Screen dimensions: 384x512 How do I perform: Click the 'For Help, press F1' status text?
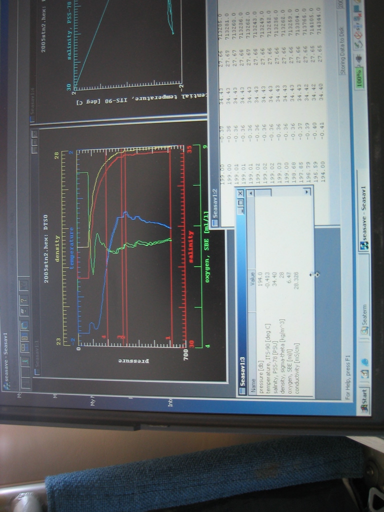(x=348, y=377)
